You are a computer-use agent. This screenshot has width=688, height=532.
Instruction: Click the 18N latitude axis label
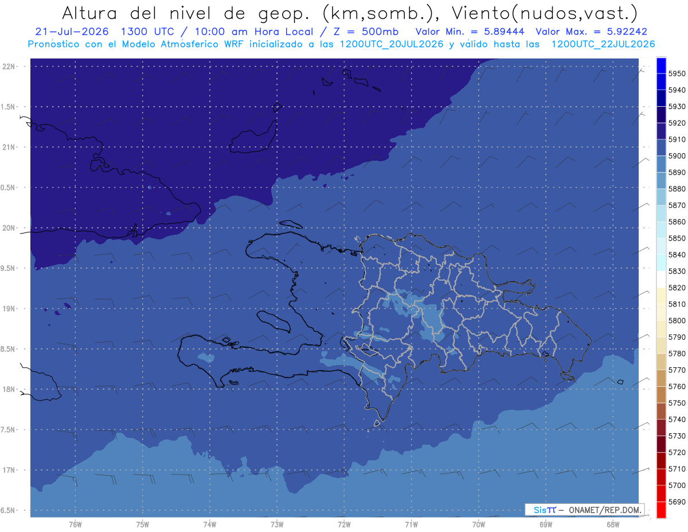(x=9, y=389)
